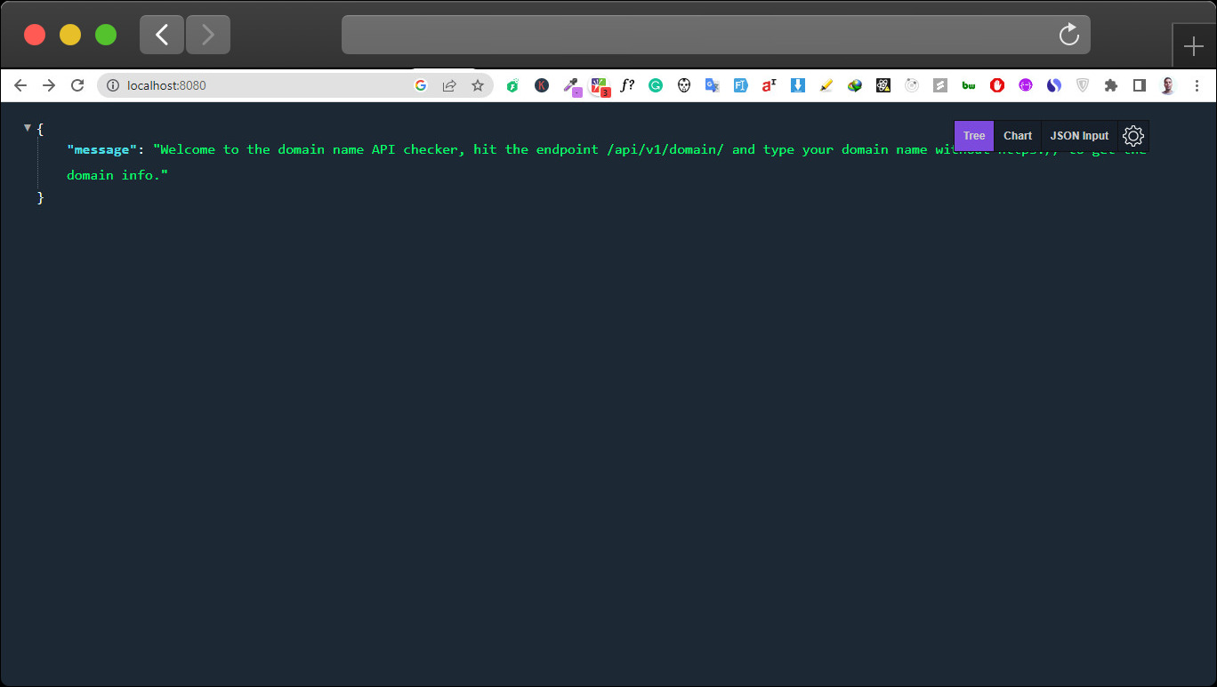
Task: Collapse the root JSON object triangle
Action: point(28,128)
